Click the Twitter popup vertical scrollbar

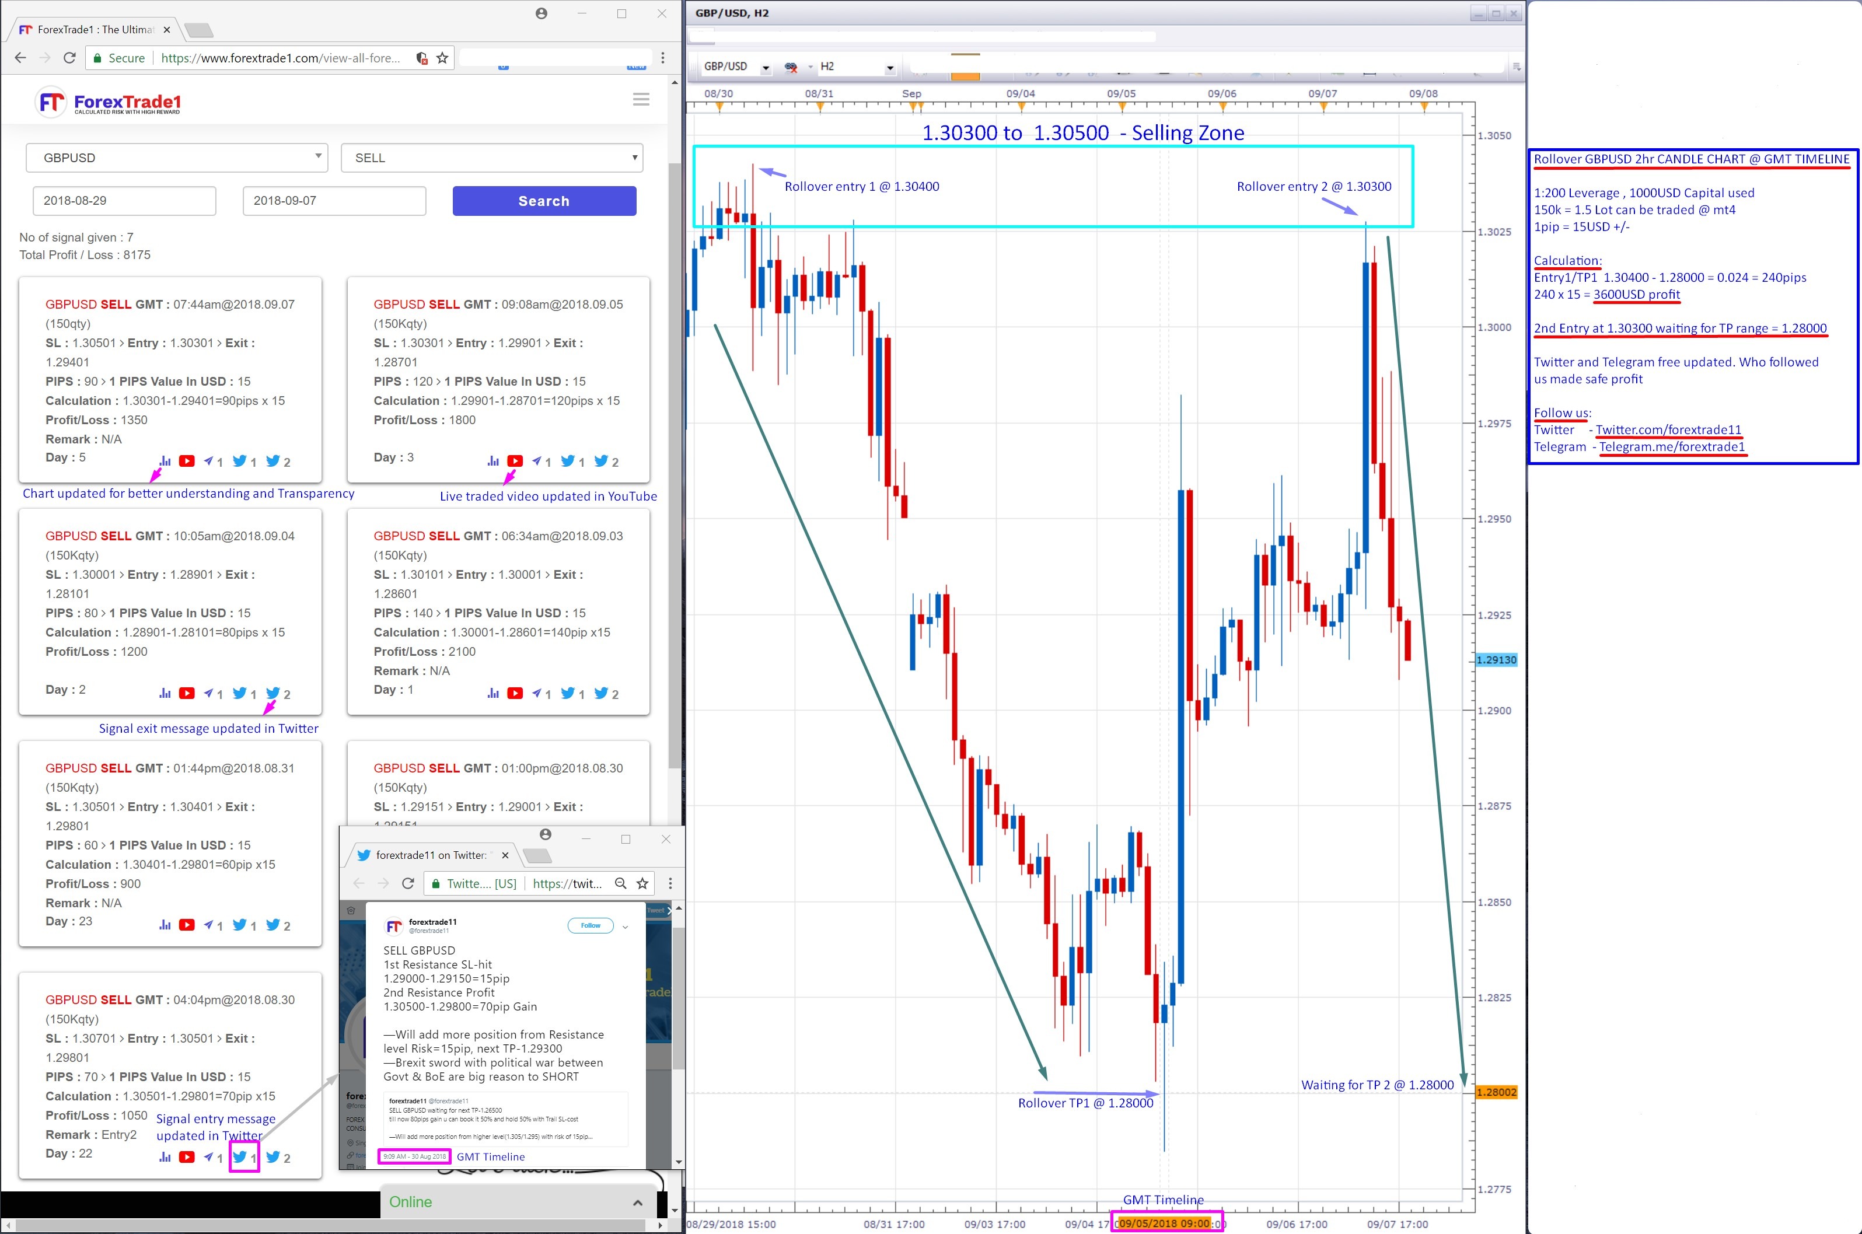pyautogui.click(x=679, y=998)
